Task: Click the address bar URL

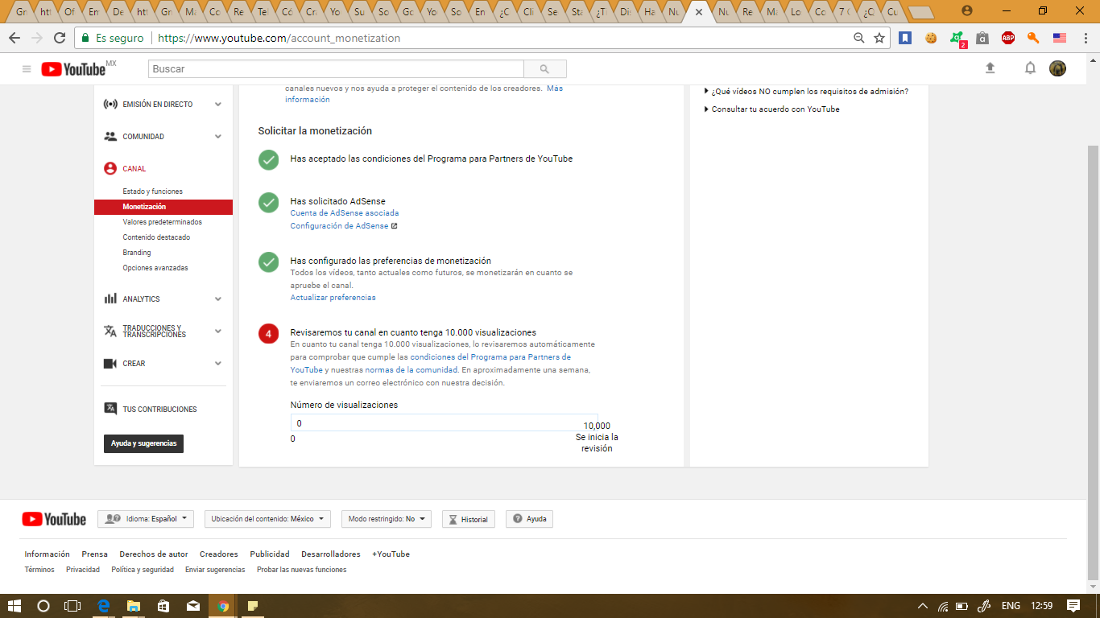Action: click(279, 38)
